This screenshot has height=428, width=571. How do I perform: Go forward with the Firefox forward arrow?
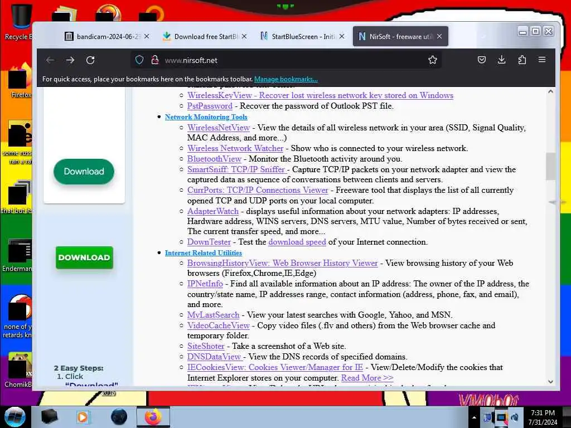(70, 60)
